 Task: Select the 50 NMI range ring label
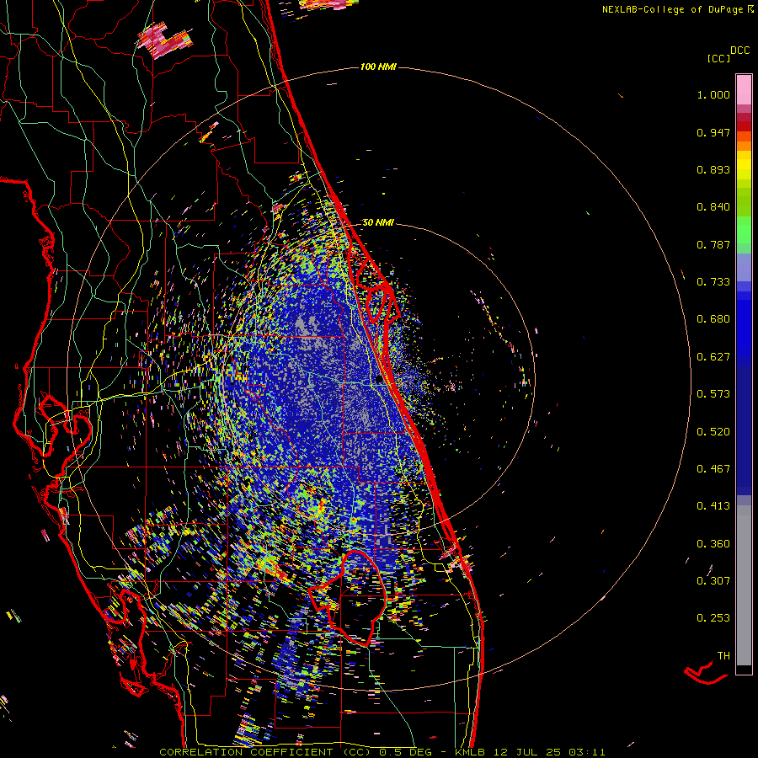[378, 222]
